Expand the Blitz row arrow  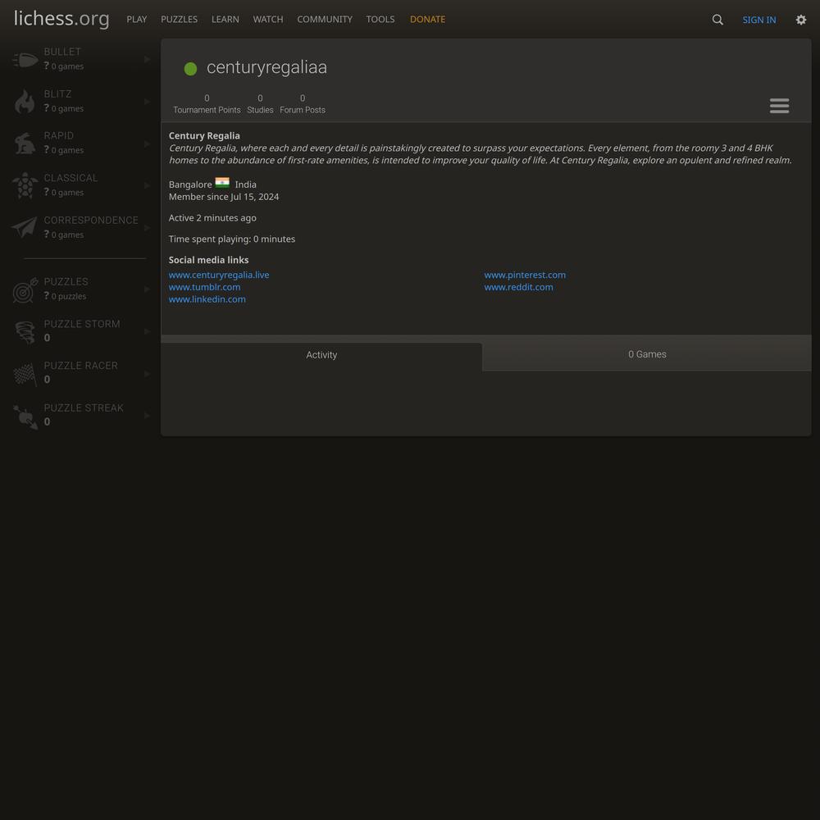click(147, 102)
